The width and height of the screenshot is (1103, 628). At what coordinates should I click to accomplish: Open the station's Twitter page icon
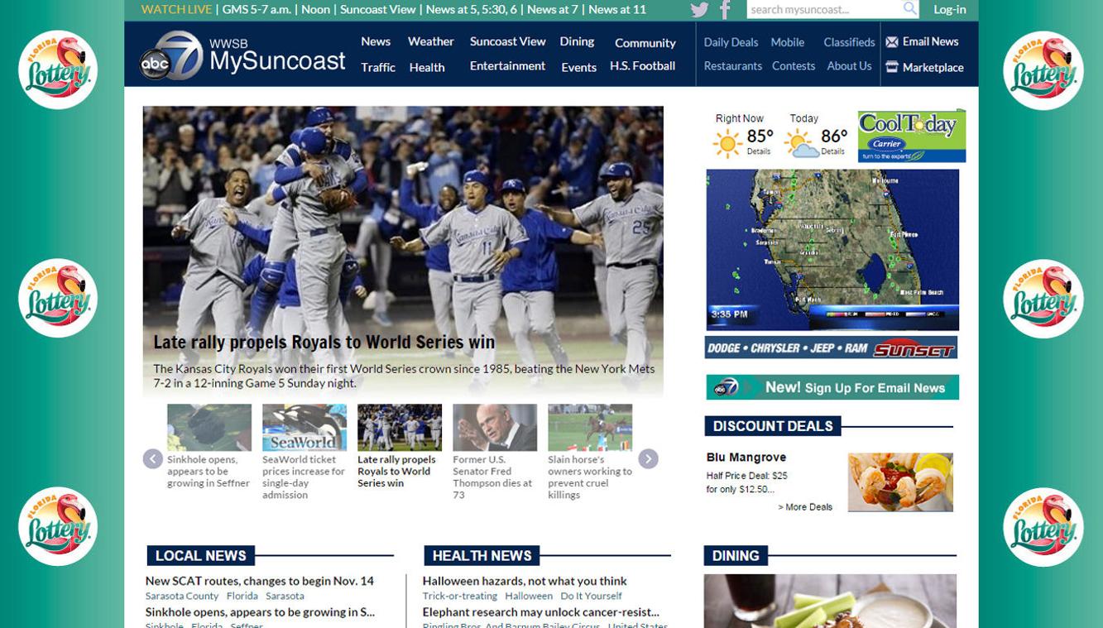[x=699, y=10]
